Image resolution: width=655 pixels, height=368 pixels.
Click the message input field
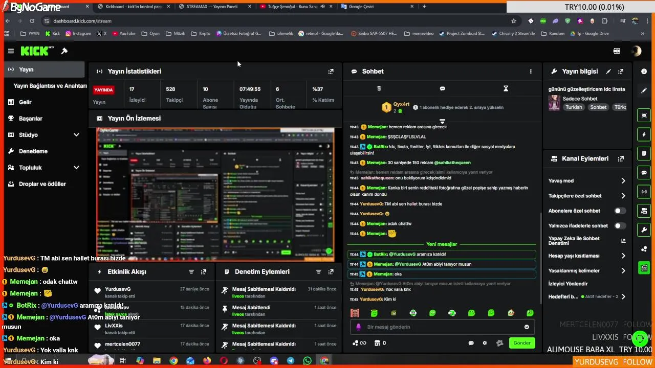point(443,327)
